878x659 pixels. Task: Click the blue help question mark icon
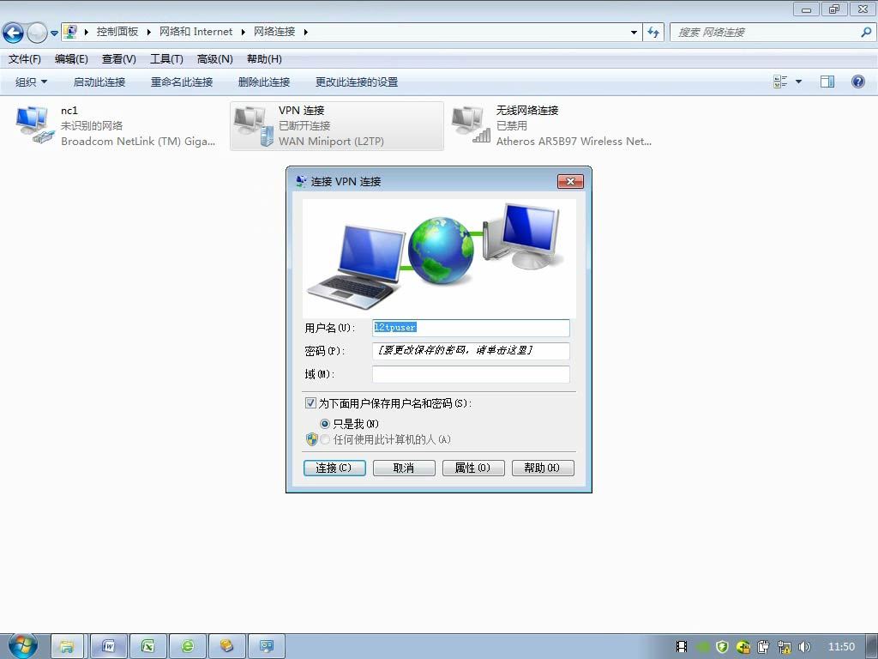(x=857, y=82)
